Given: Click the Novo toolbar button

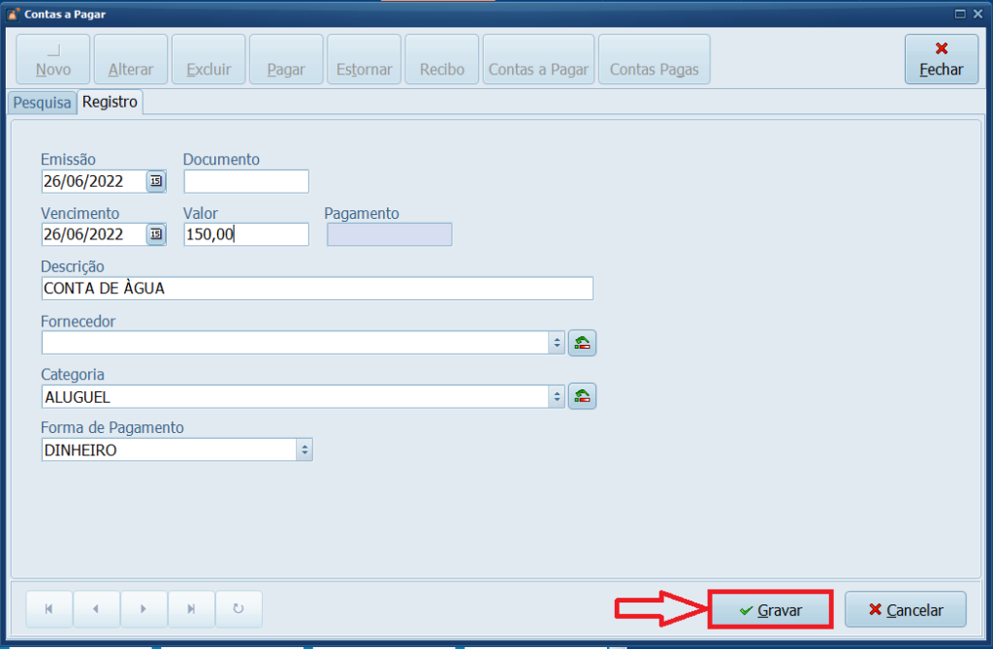Looking at the screenshot, I should point(53,59).
